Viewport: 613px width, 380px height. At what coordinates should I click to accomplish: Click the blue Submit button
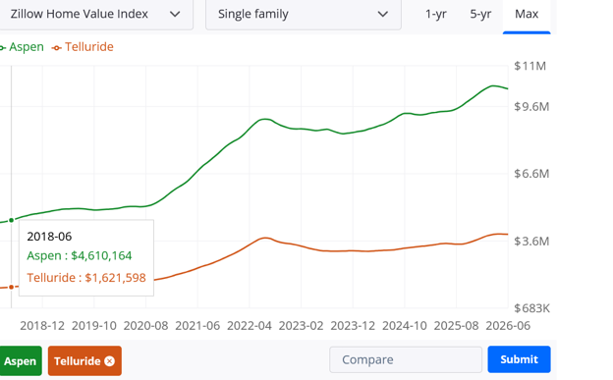(x=519, y=359)
